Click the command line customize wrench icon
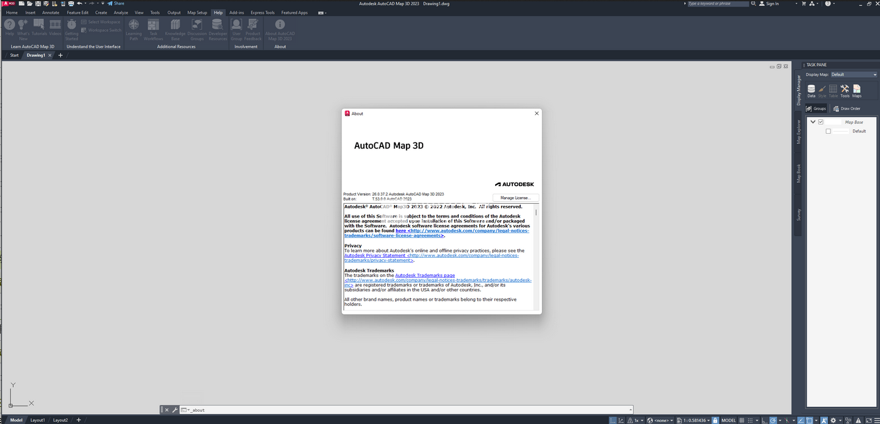Viewport: 880px width, 424px height. coord(175,409)
